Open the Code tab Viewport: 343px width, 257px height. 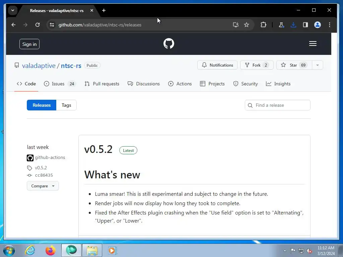coord(26,84)
